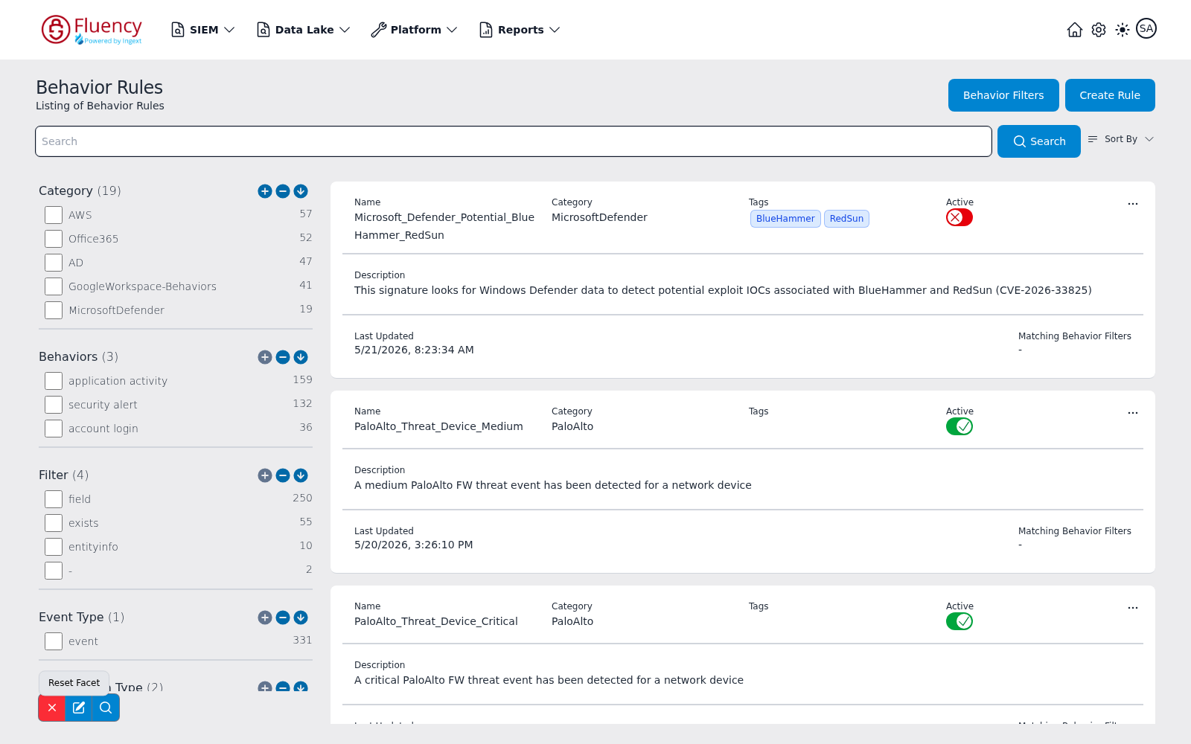Check the MicrosoftDefender category checkbox

pos(54,310)
